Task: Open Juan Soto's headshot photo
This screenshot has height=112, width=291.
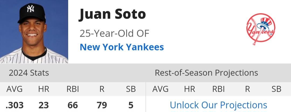Action: pos(34,32)
